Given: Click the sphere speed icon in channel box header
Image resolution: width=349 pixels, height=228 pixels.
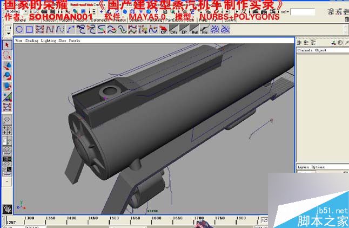Looking at the screenshot, I should (340, 43).
